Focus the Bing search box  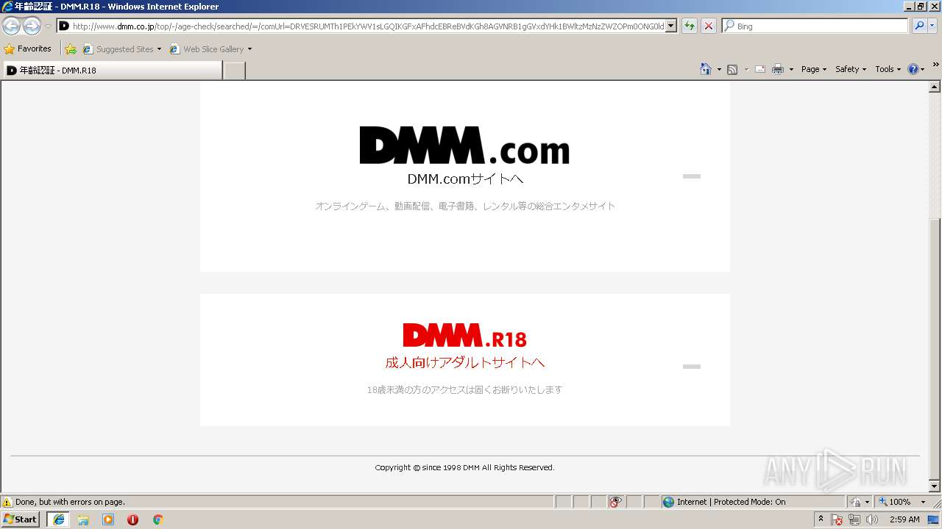pyautogui.click(x=815, y=26)
